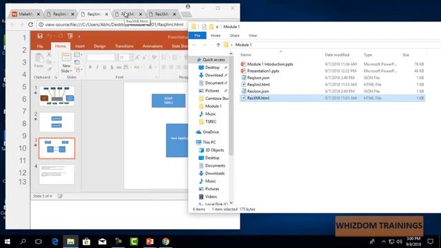Select Presentation1.pptx file
The image size is (441, 248).
263,71
